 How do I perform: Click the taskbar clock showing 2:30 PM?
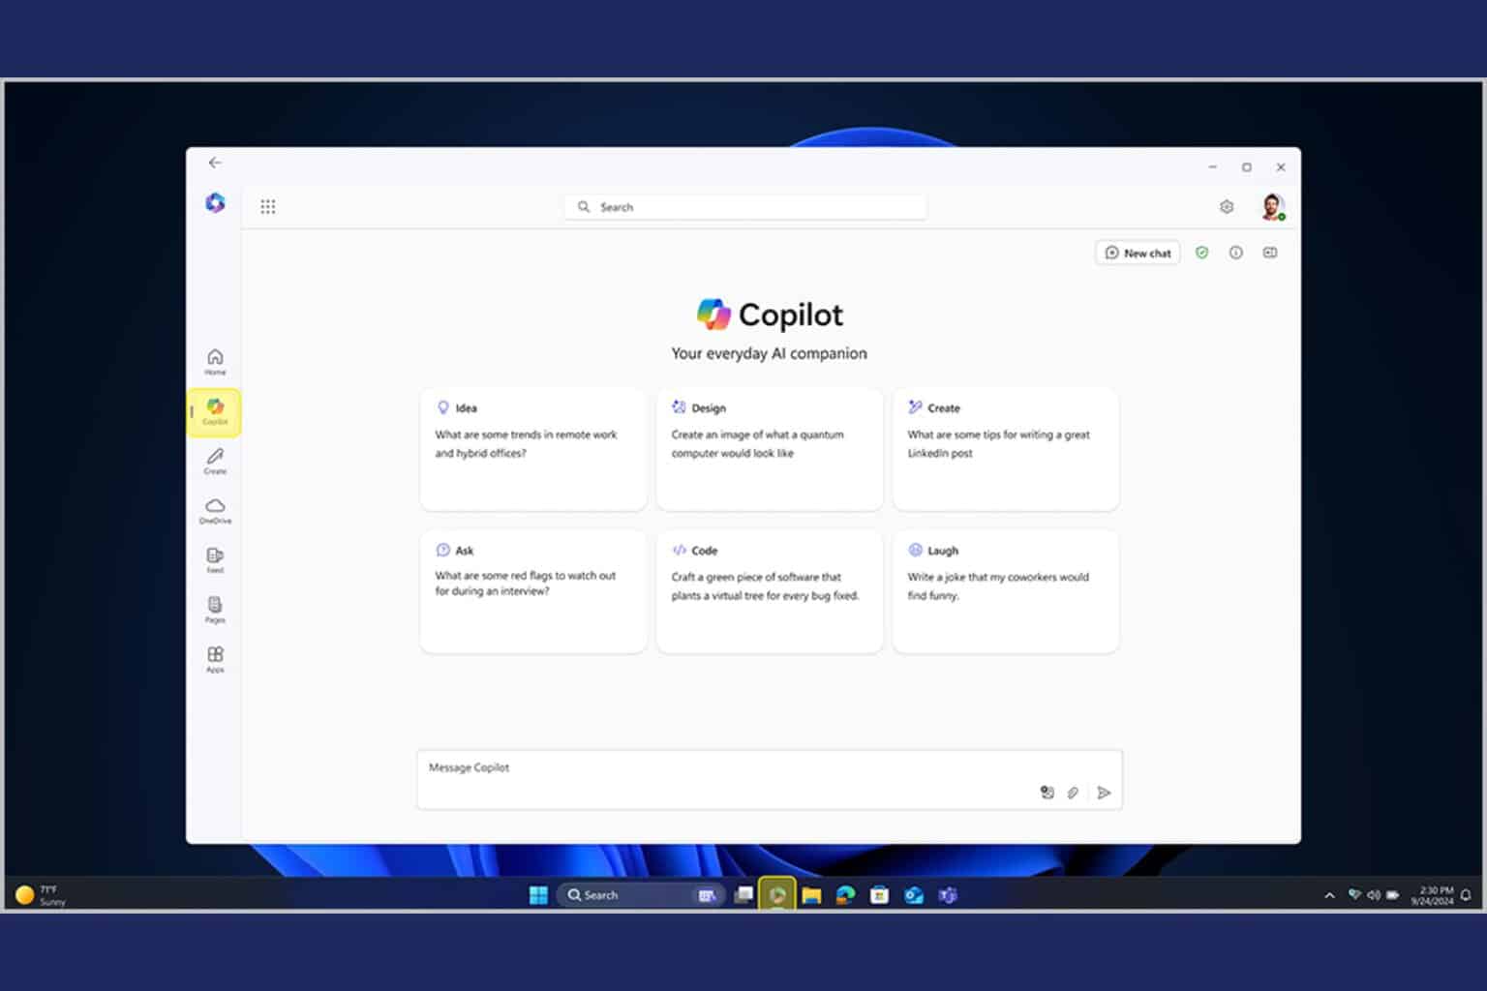[x=1432, y=895]
